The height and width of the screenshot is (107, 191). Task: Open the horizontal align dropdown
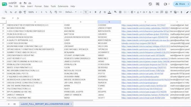(133, 12)
